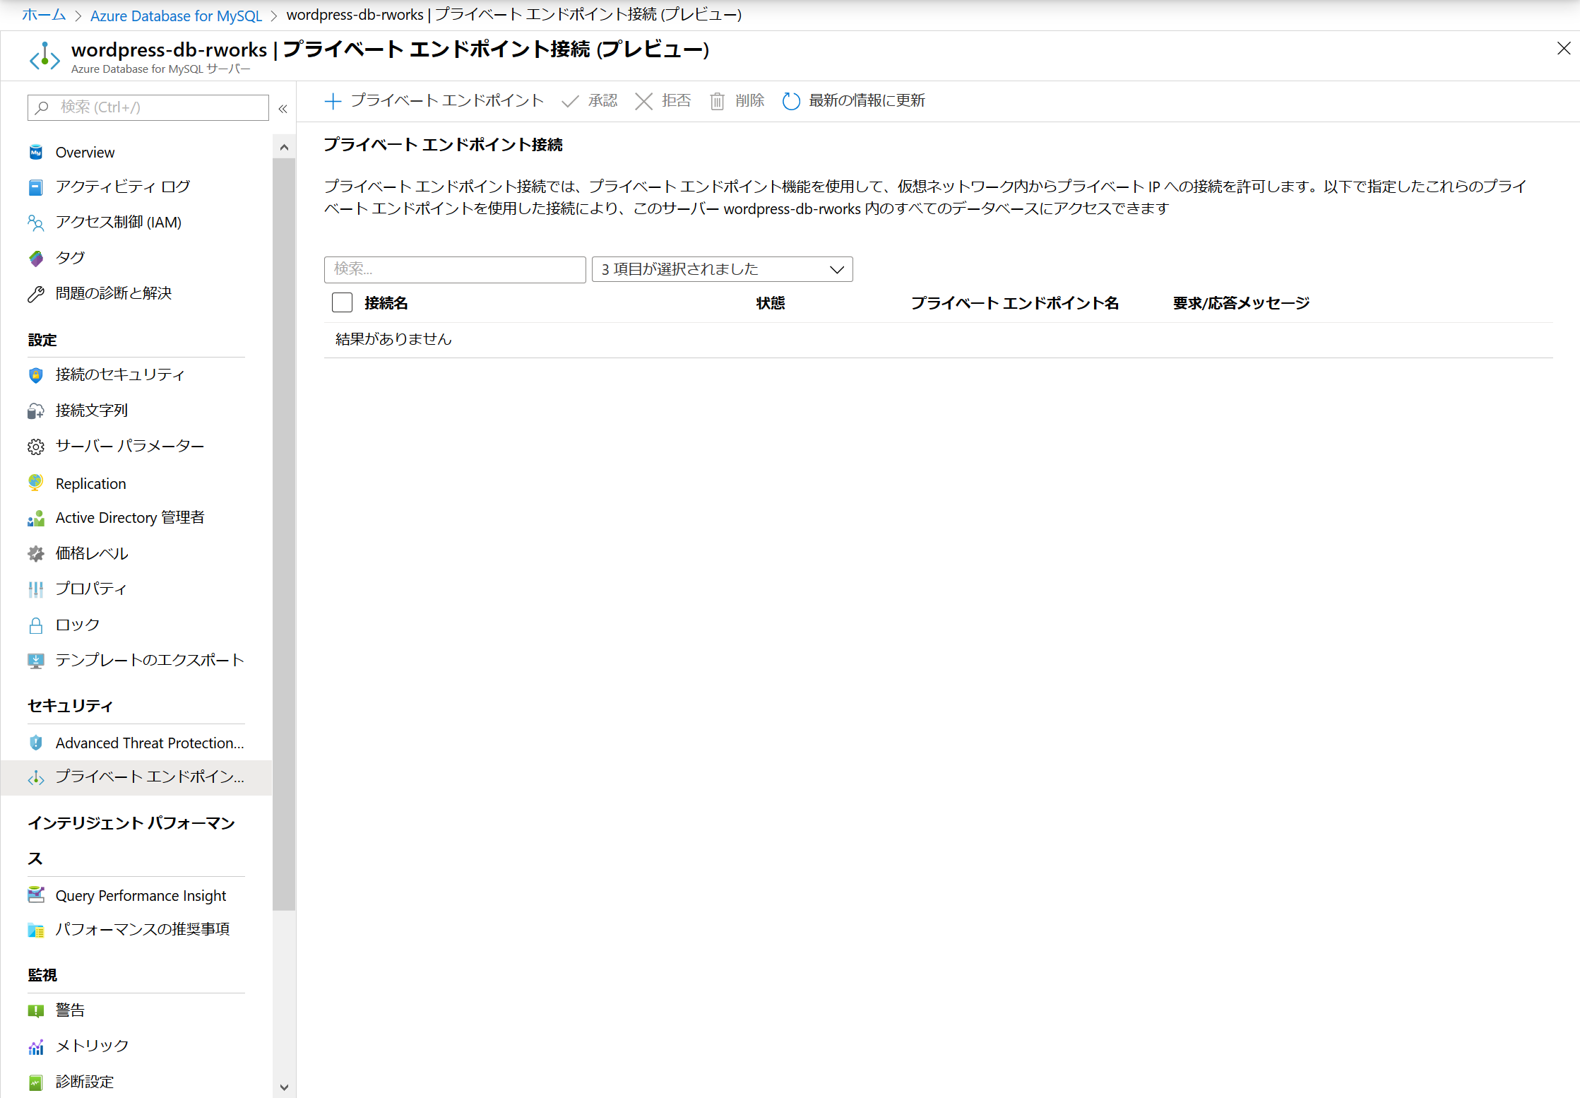Click the 価格レベル gear icon
Image resolution: width=1580 pixels, height=1098 pixels.
coord(36,554)
